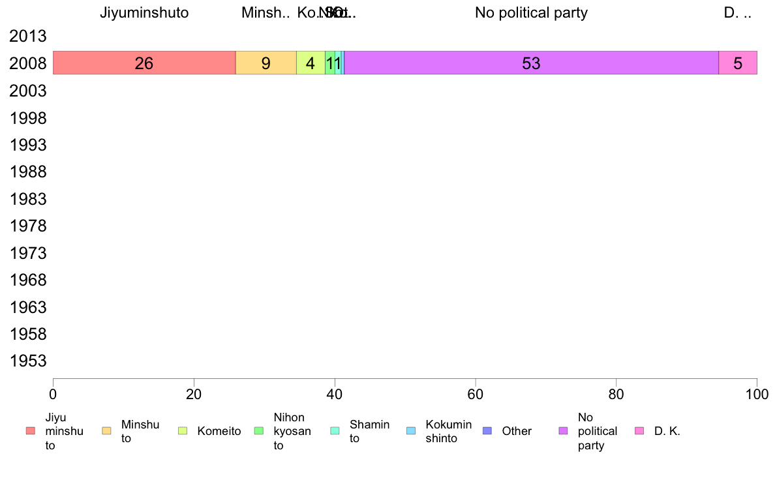Click the Komeito yellow-green legend swatch
Screen dimensions: 775x480
point(183,431)
